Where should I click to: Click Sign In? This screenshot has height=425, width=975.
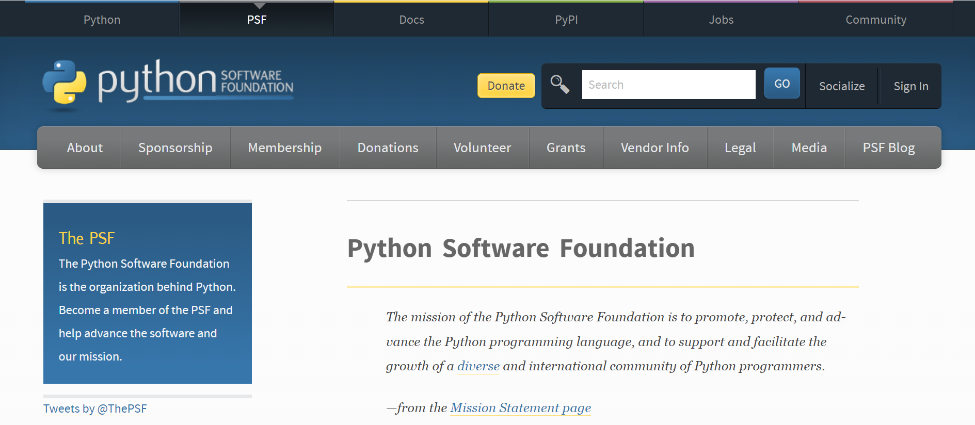911,86
